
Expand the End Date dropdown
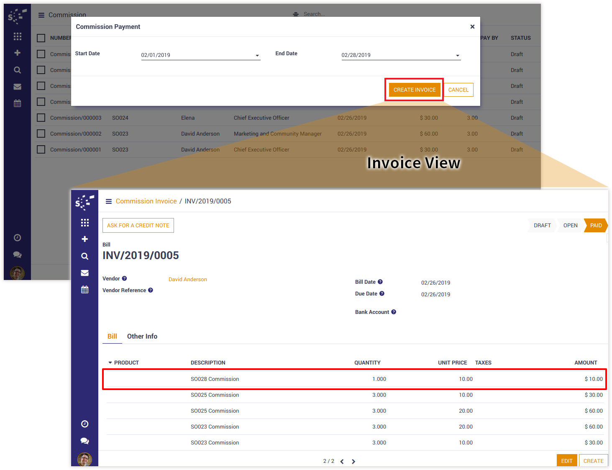[x=457, y=55]
